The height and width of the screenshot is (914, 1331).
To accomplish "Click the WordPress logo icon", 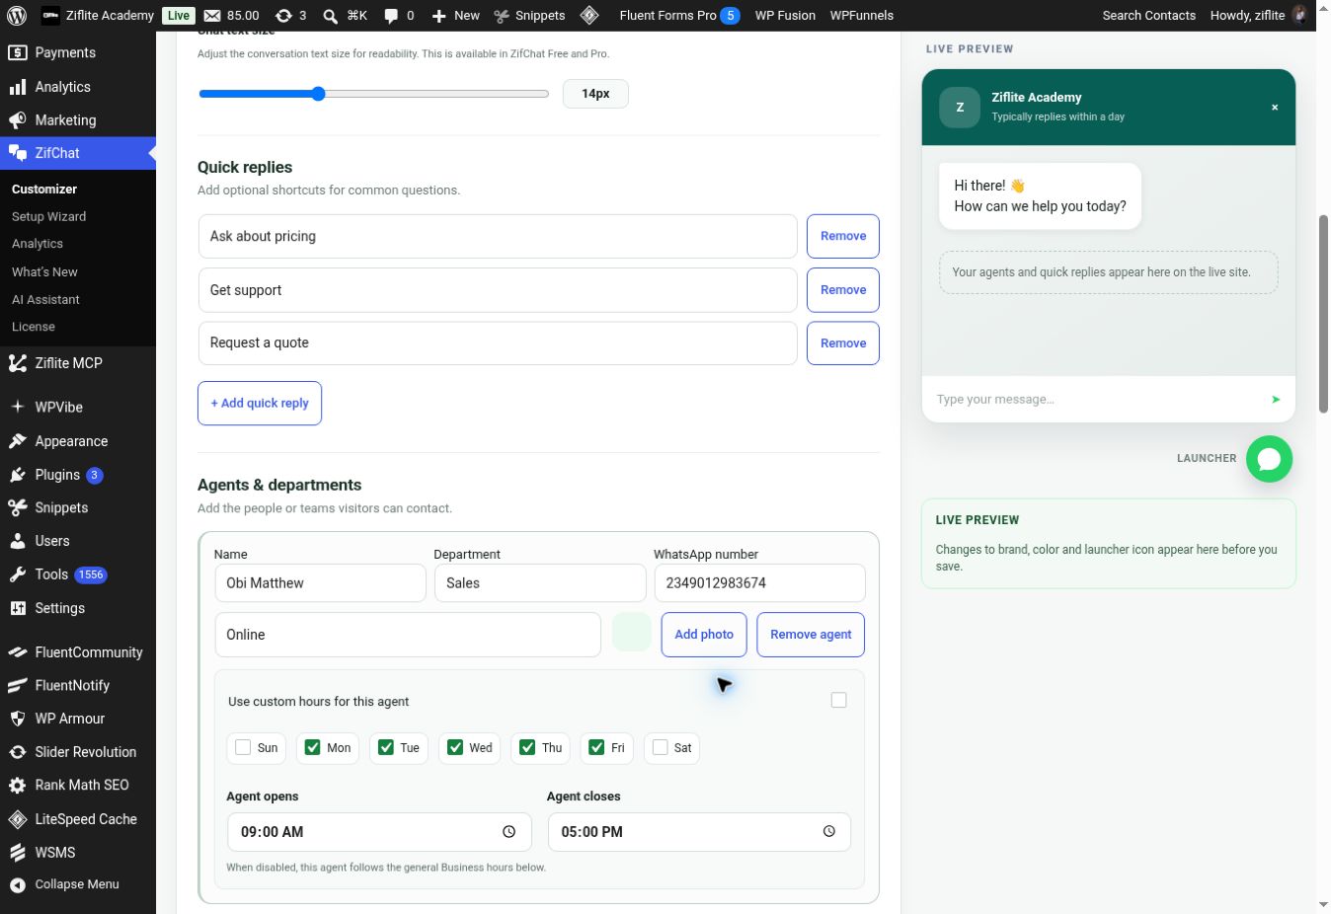I will point(16,15).
